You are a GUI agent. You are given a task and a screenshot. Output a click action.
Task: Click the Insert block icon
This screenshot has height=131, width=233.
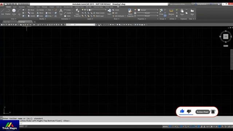click(x=109, y=12)
